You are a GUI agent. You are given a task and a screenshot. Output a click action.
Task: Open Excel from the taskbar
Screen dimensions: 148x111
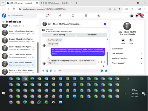(x=46, y=102)
